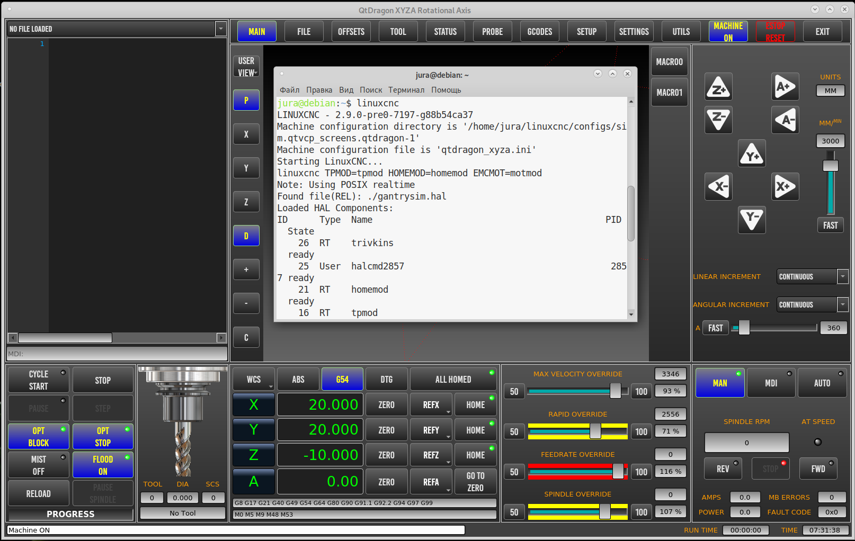
Task: Jog Y axis back with Y- arrow
Action: (752, 220)
